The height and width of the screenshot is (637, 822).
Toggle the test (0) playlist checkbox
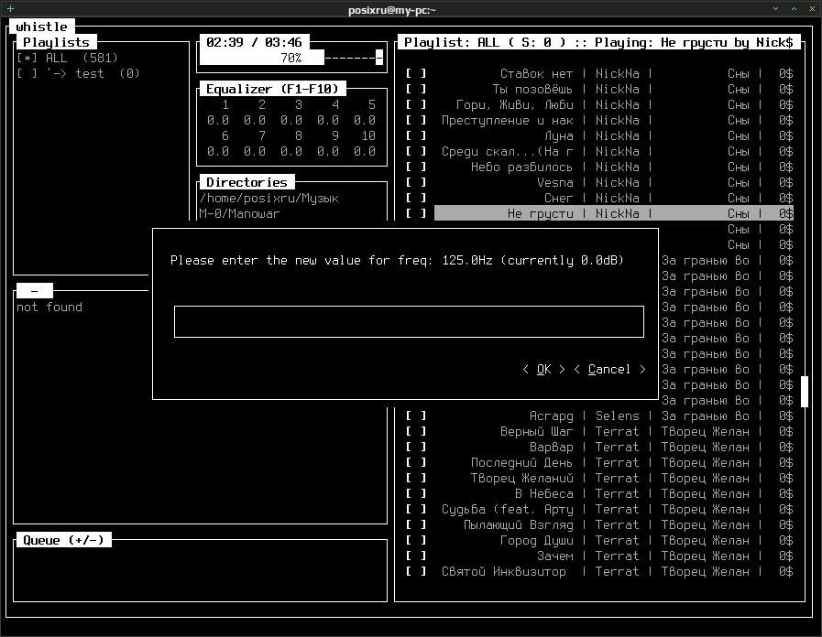(27, 74)
